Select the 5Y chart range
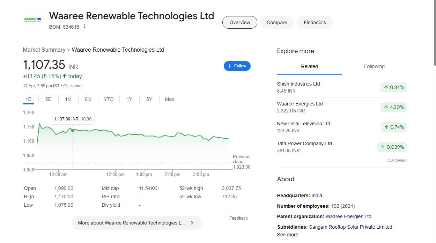 coord(149,99)
